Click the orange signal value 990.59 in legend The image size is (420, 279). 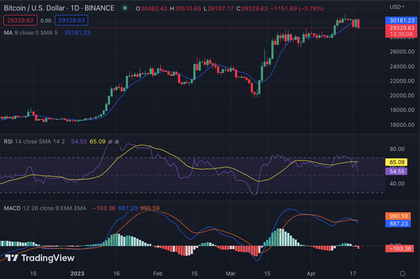click(x=150, y=208)
